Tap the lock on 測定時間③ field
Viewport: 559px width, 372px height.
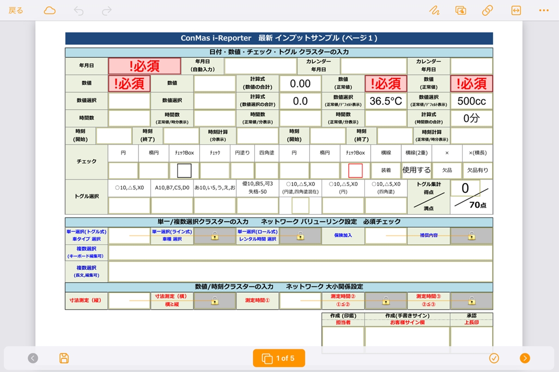pyautogui.click(x=472, y=301)
